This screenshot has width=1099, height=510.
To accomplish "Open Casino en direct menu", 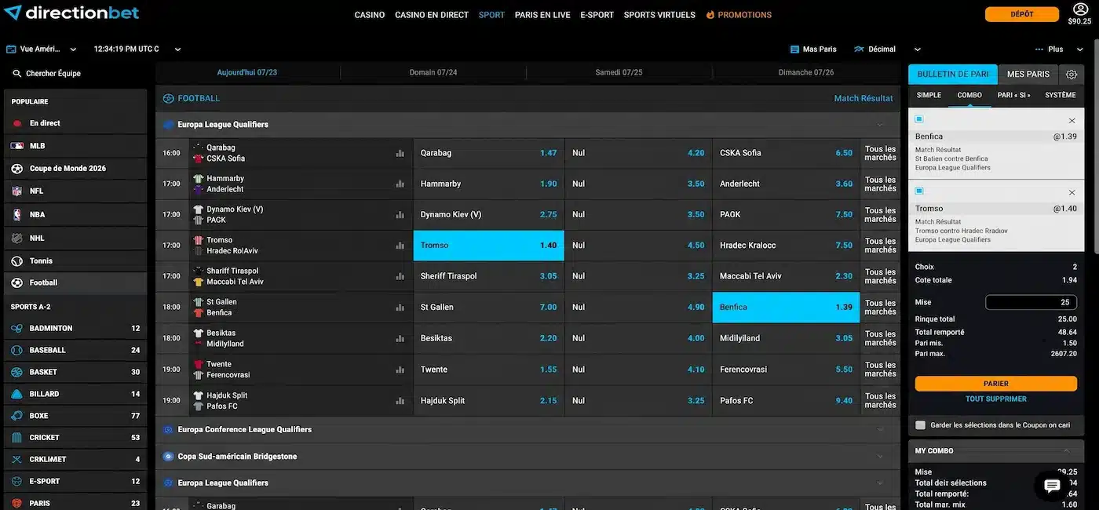I will [x=432, y=15].
